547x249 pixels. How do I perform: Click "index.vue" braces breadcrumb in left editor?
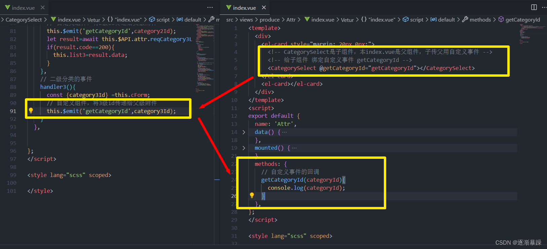(124, 20)
